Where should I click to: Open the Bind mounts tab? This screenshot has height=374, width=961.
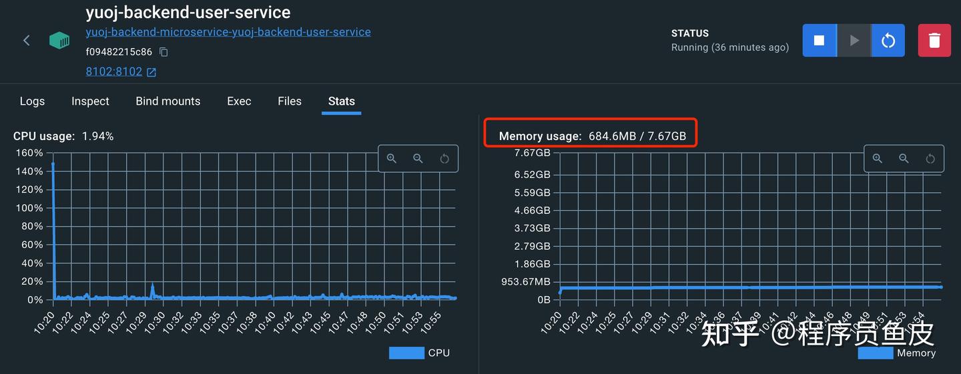click(x=168, y=101)
